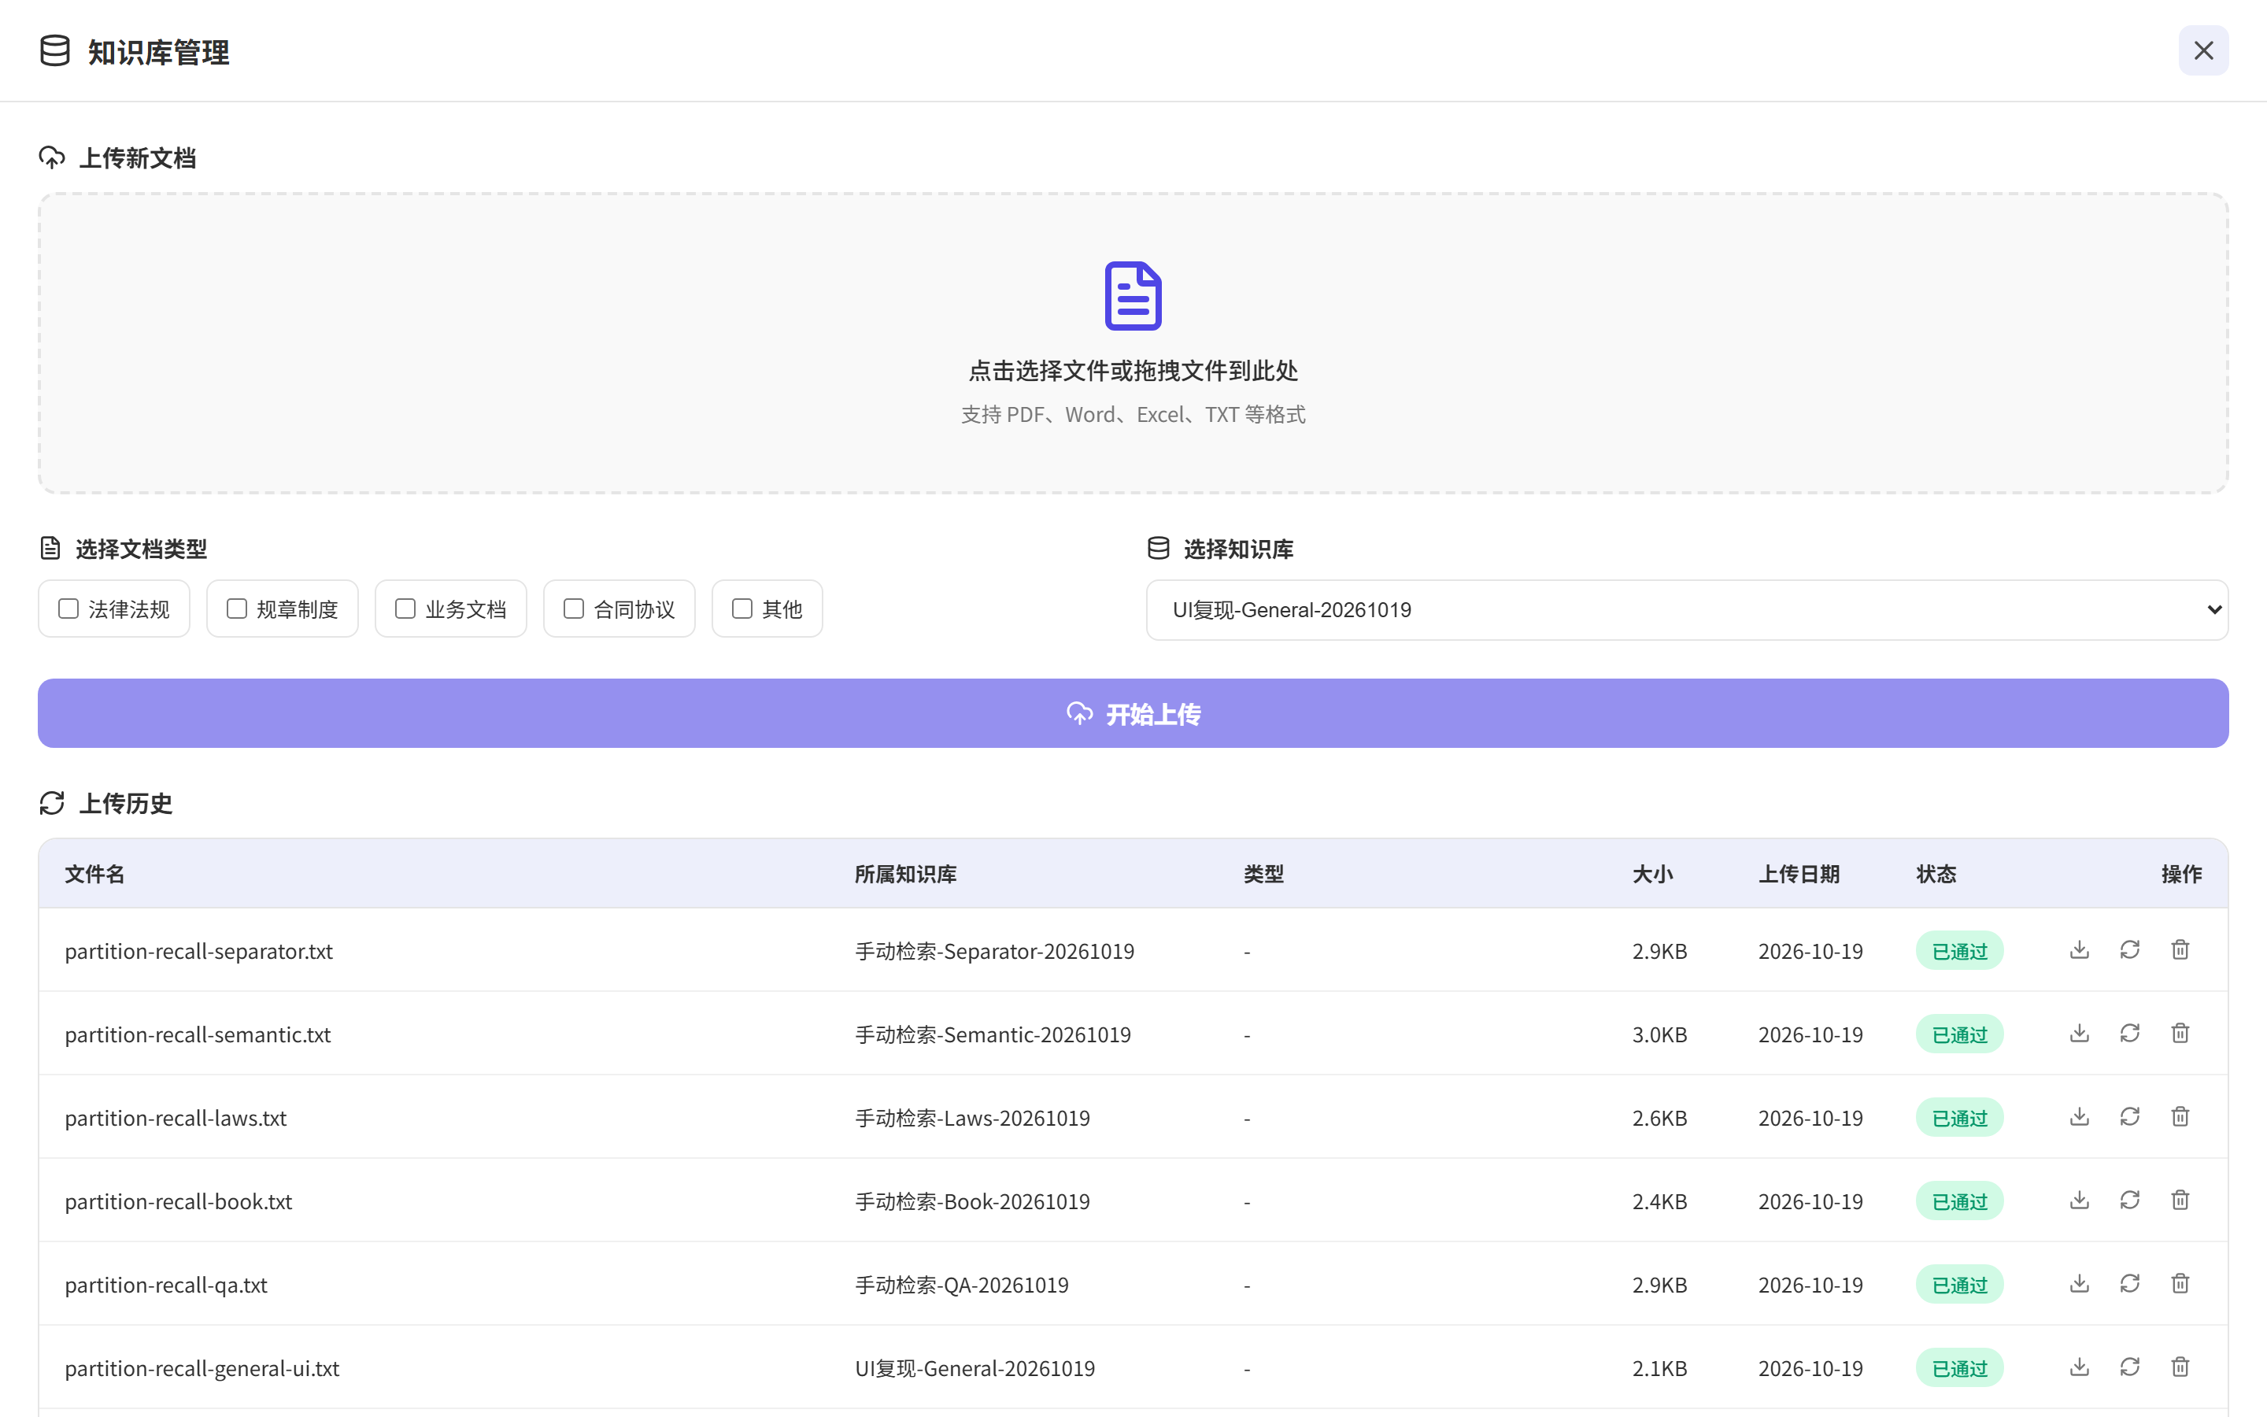Image resolution: width=2267 pixels, height=1417 pixels.
Task: Click the 操作 column header
Action: point(2182,875)
